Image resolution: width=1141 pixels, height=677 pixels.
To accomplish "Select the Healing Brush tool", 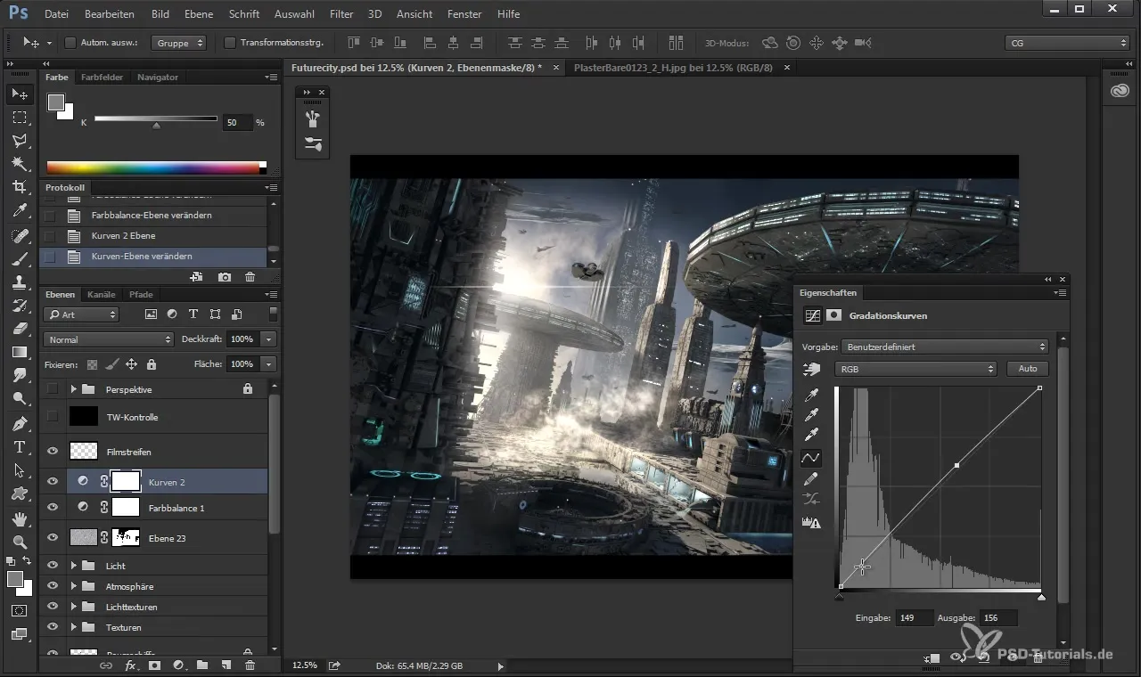I will (x=20, y=236).
